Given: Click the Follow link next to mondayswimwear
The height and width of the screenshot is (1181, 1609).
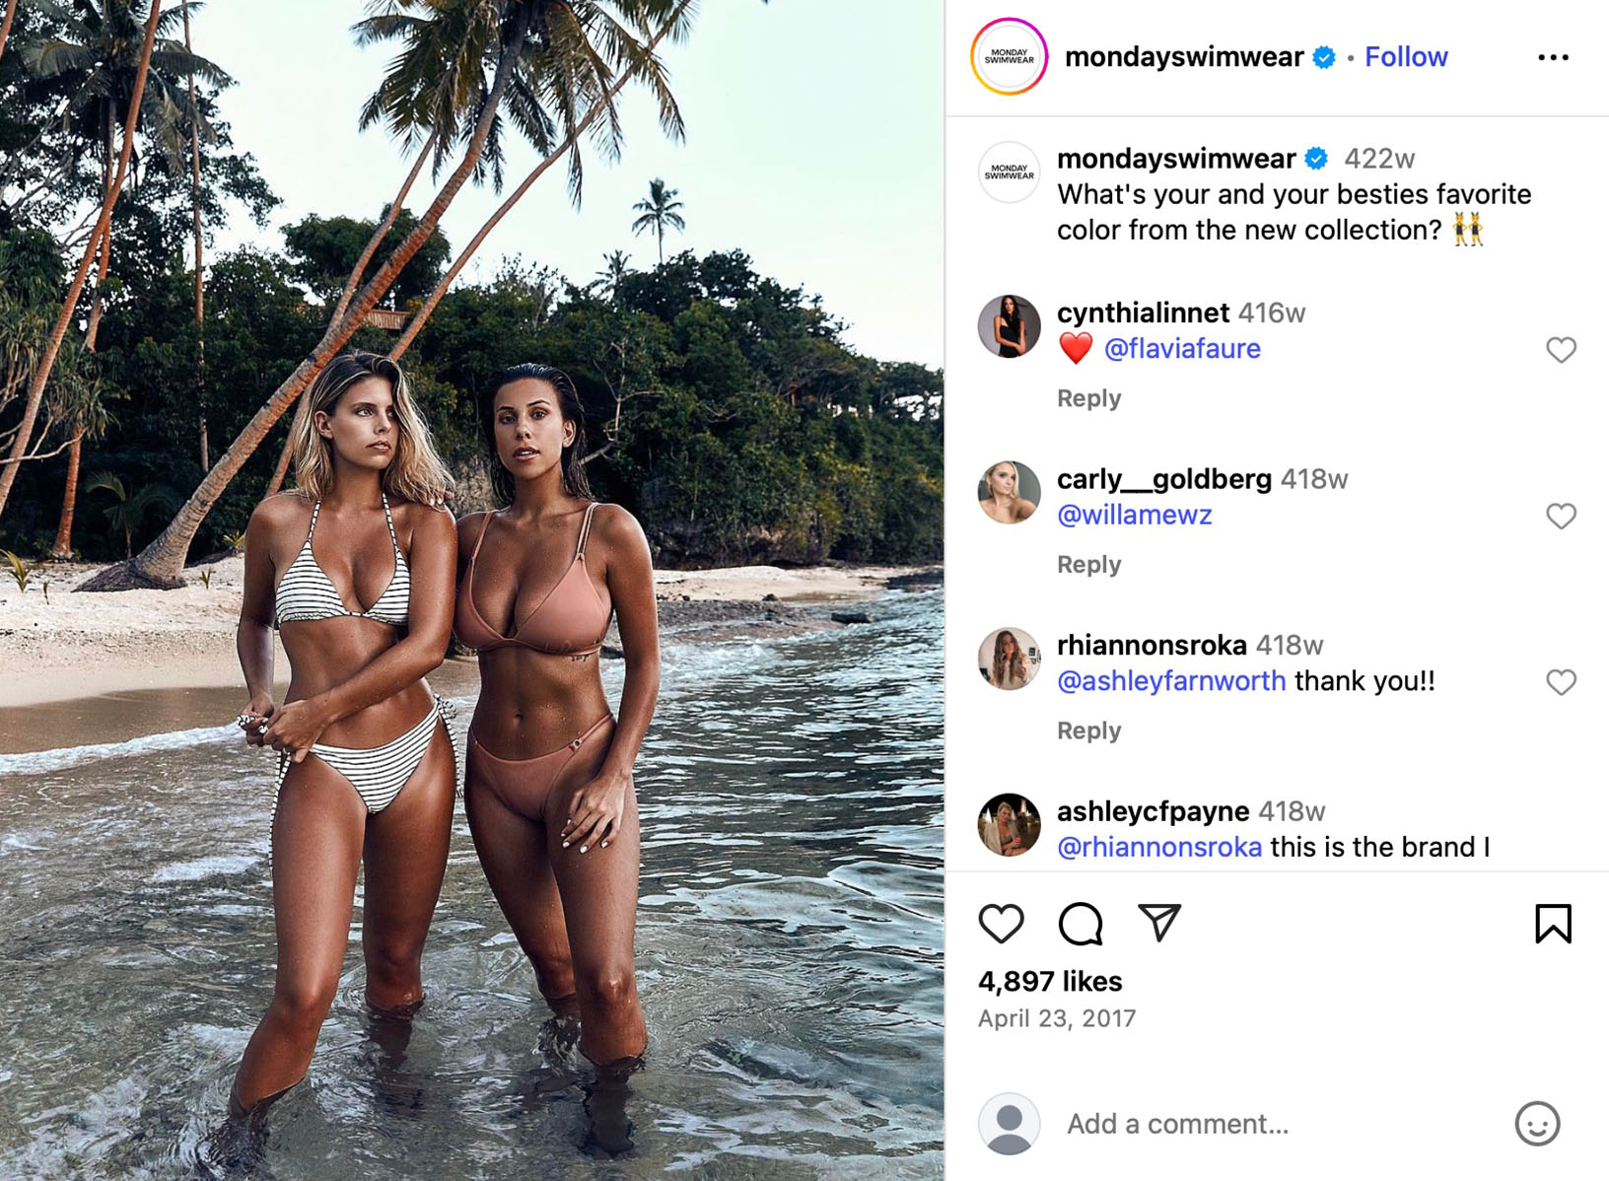Looking at the screenshot, I should [x=1406, y=56].
